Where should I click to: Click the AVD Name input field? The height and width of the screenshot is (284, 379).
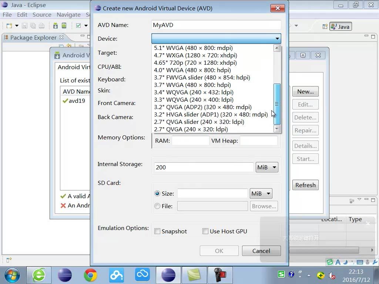(216, 25)
